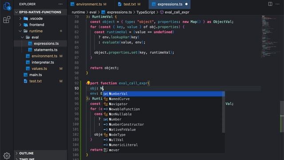Select the expressions.ts tab
This screenshot has height=160, width=284.
170,4
